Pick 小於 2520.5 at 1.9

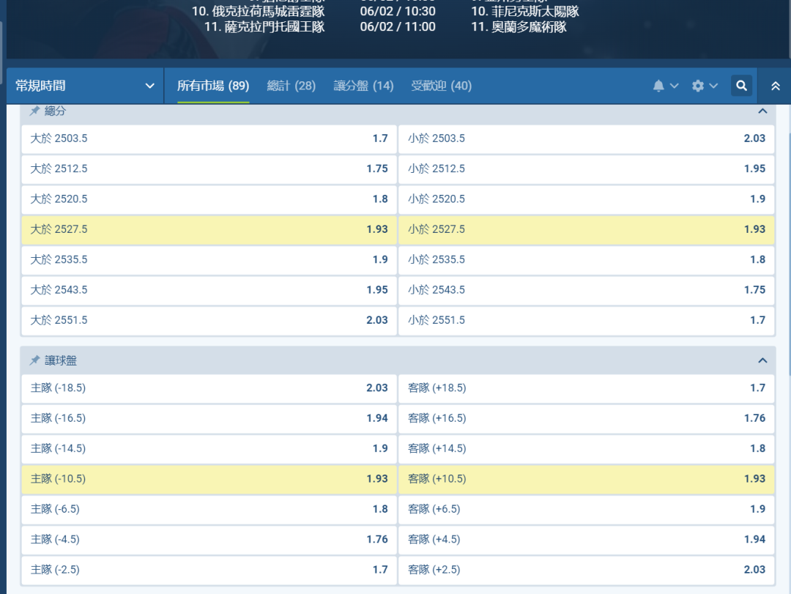(x=586, y=198)
